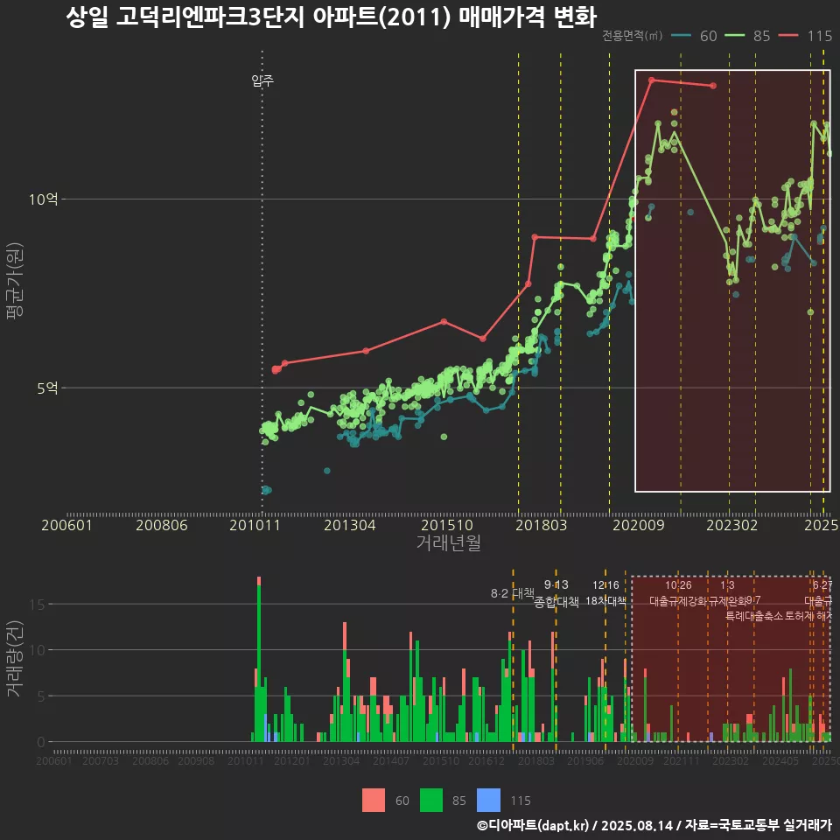Viewport: 840px width, 840px height.
Task: Click the '10억' y-axis label
Action: tap(44, 199)
